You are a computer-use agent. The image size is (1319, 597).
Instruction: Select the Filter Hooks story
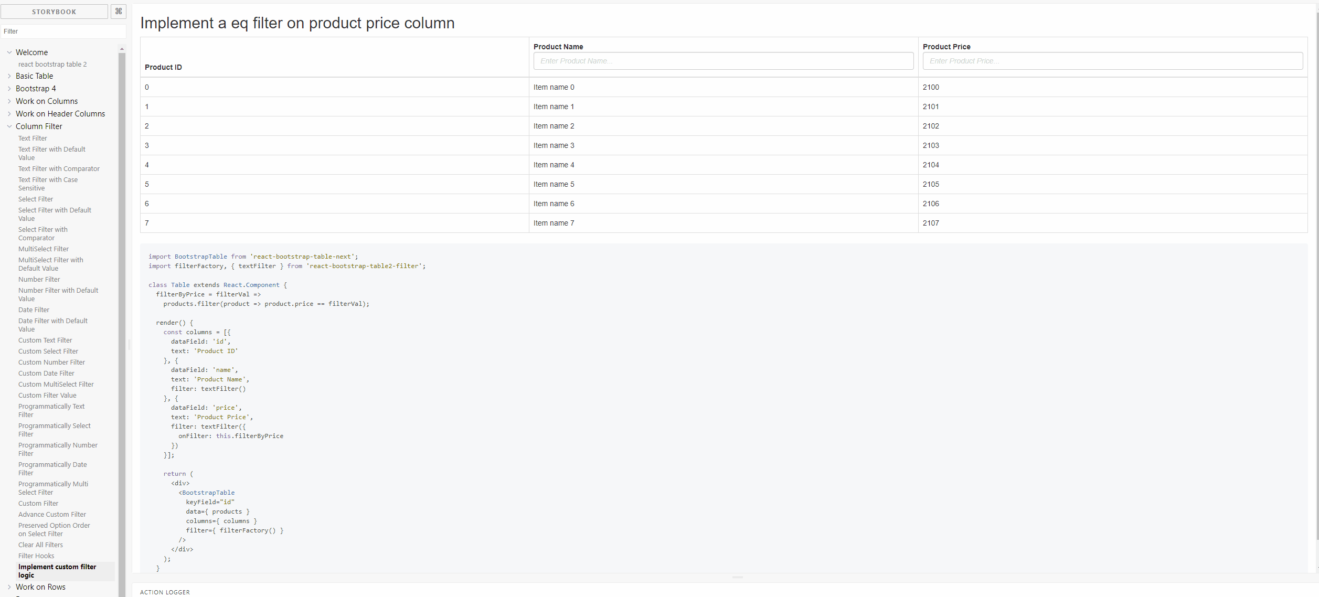36,556
